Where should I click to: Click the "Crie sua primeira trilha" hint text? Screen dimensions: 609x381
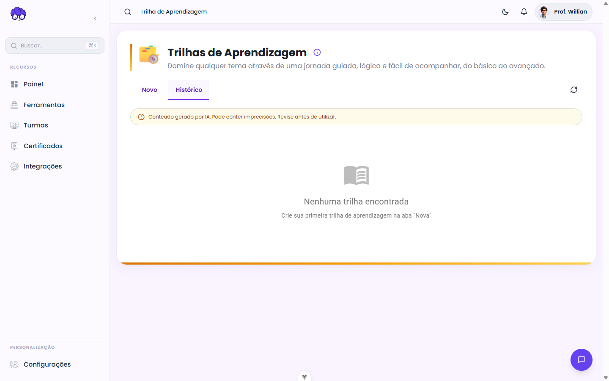[356, 215]
